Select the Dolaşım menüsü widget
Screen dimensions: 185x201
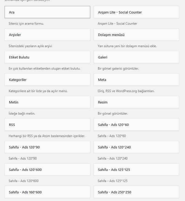tap(136, 35)
